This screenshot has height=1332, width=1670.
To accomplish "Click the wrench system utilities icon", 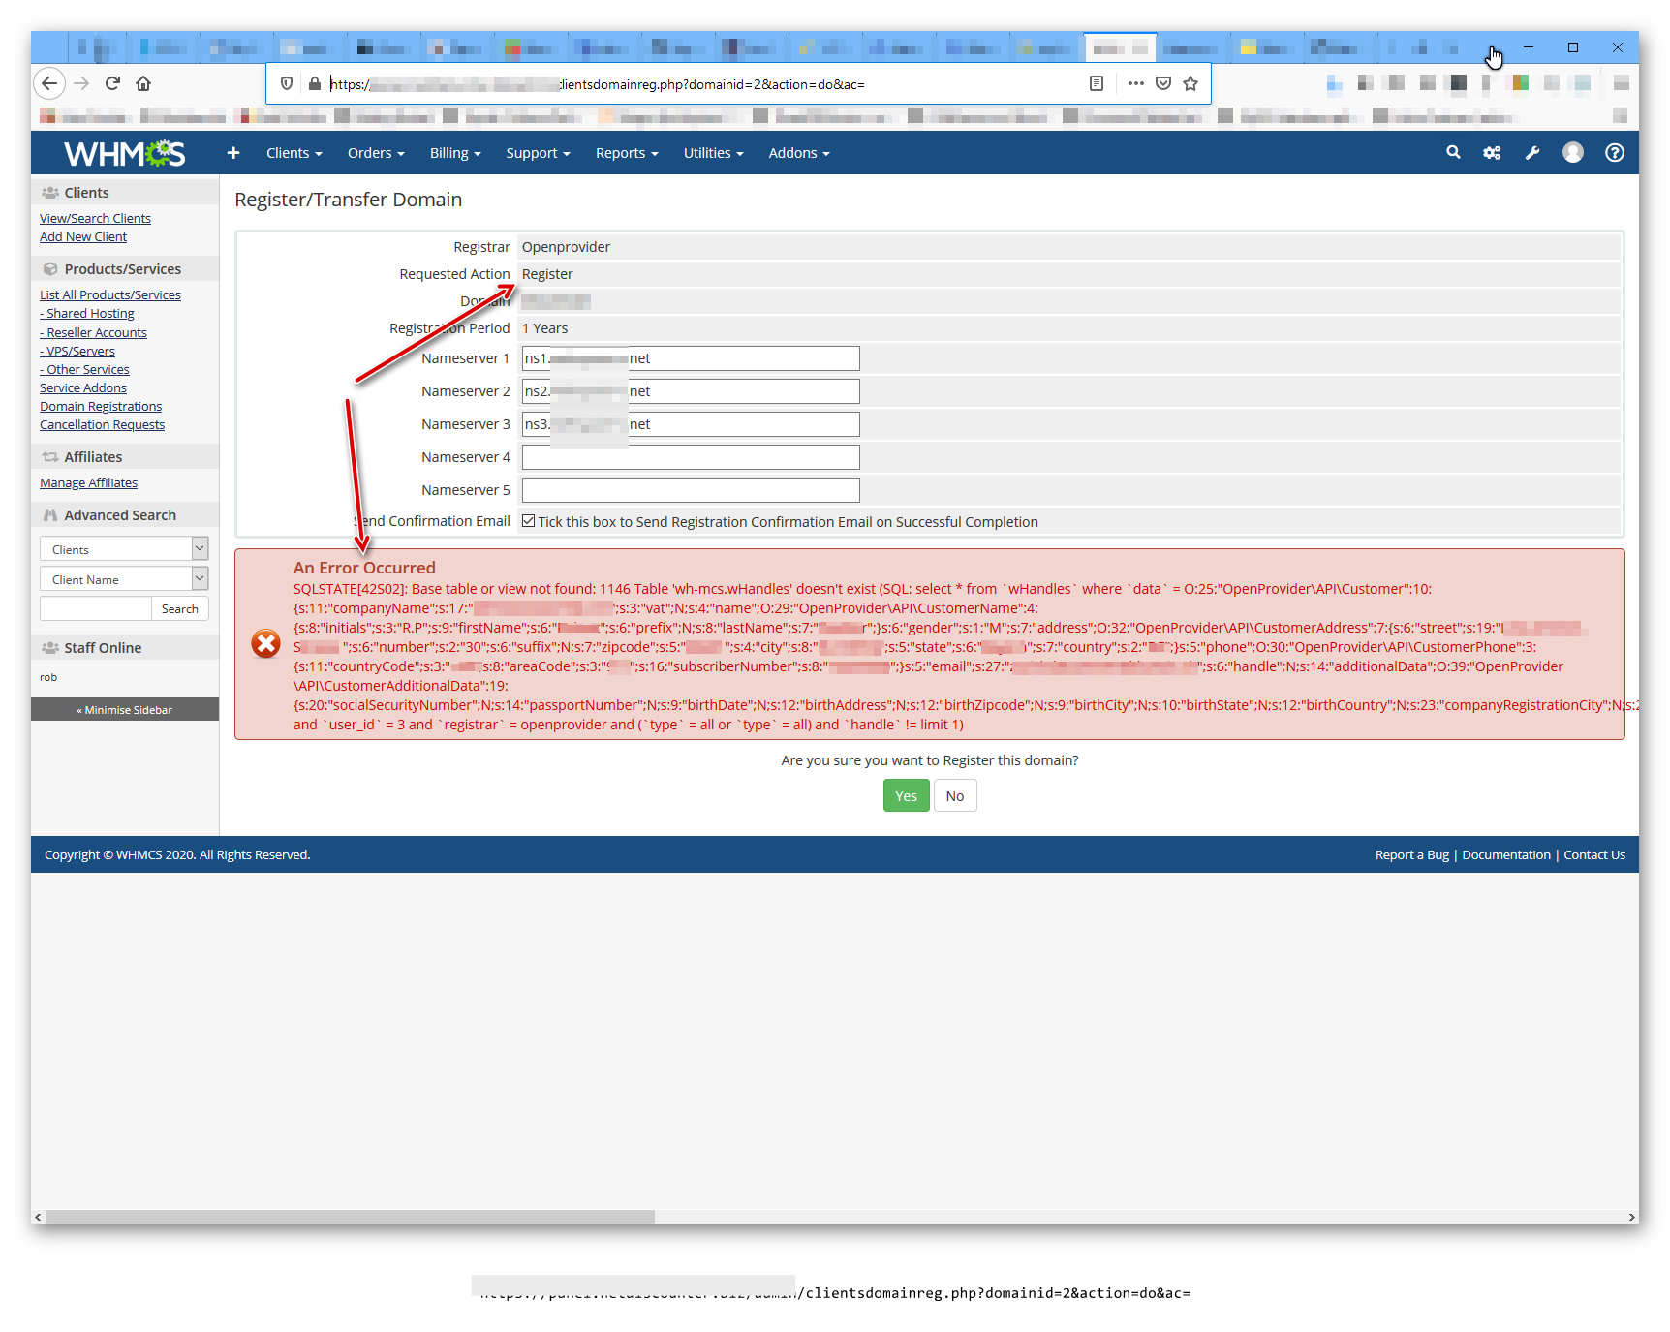I will click(x=1532, y=152).
